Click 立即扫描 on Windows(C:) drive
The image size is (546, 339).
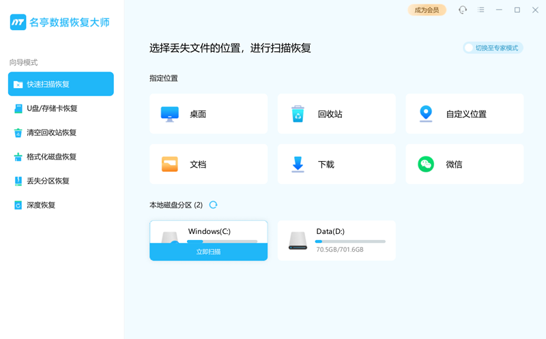pos(208,252)
